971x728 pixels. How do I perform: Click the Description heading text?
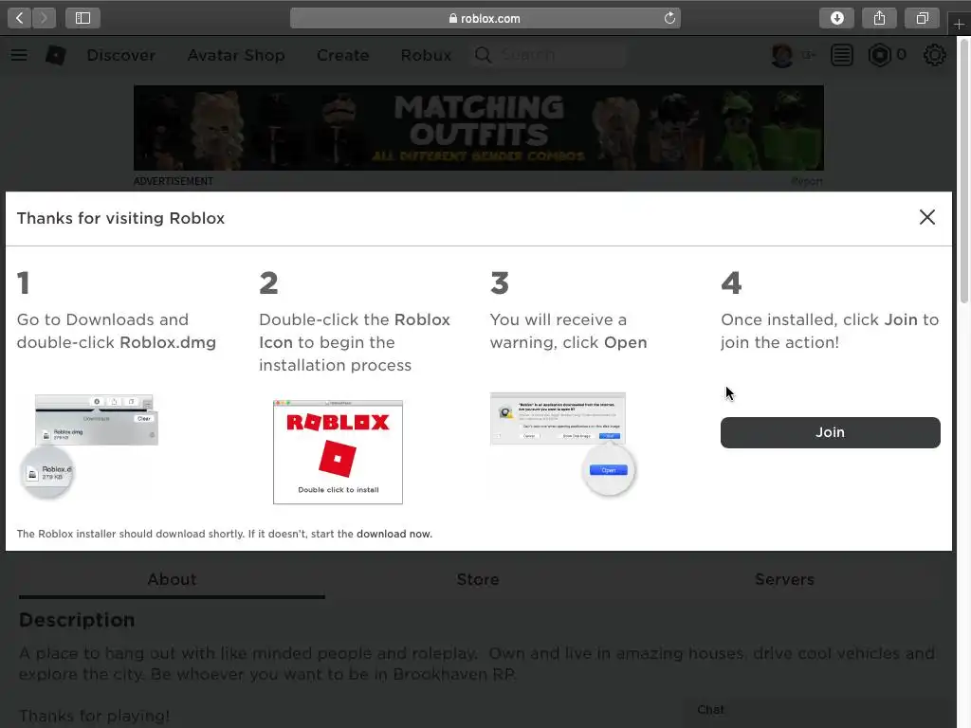(x=77, y=620)
